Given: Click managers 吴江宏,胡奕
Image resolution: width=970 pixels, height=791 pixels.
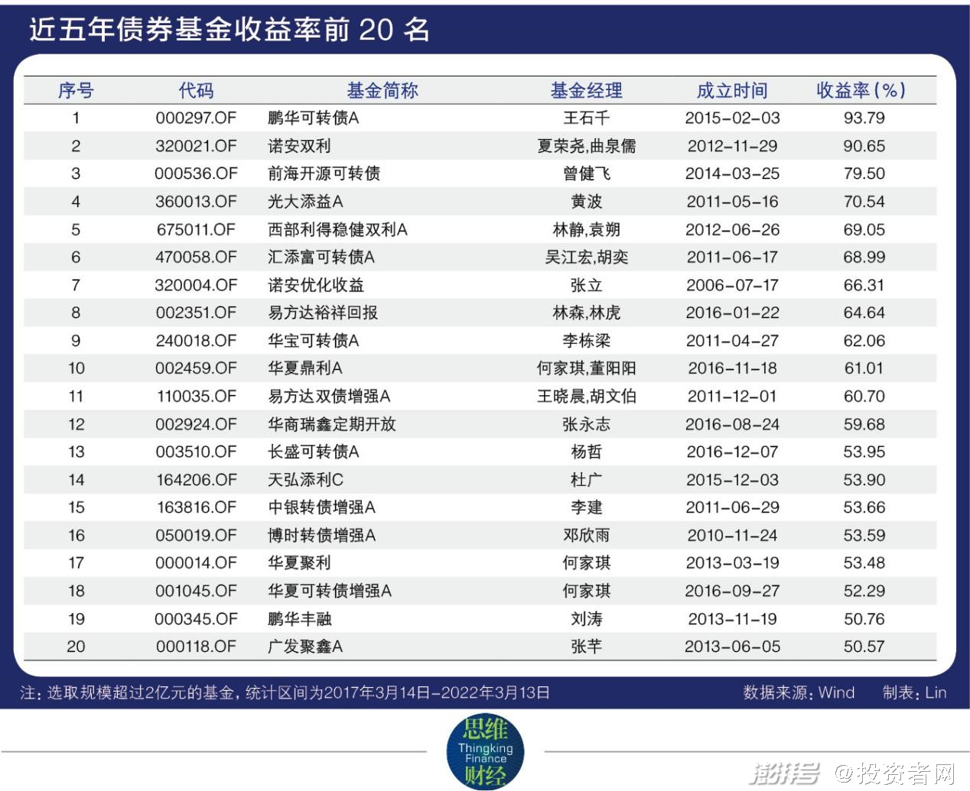Looking at the screenshot, I should (587, 257).
